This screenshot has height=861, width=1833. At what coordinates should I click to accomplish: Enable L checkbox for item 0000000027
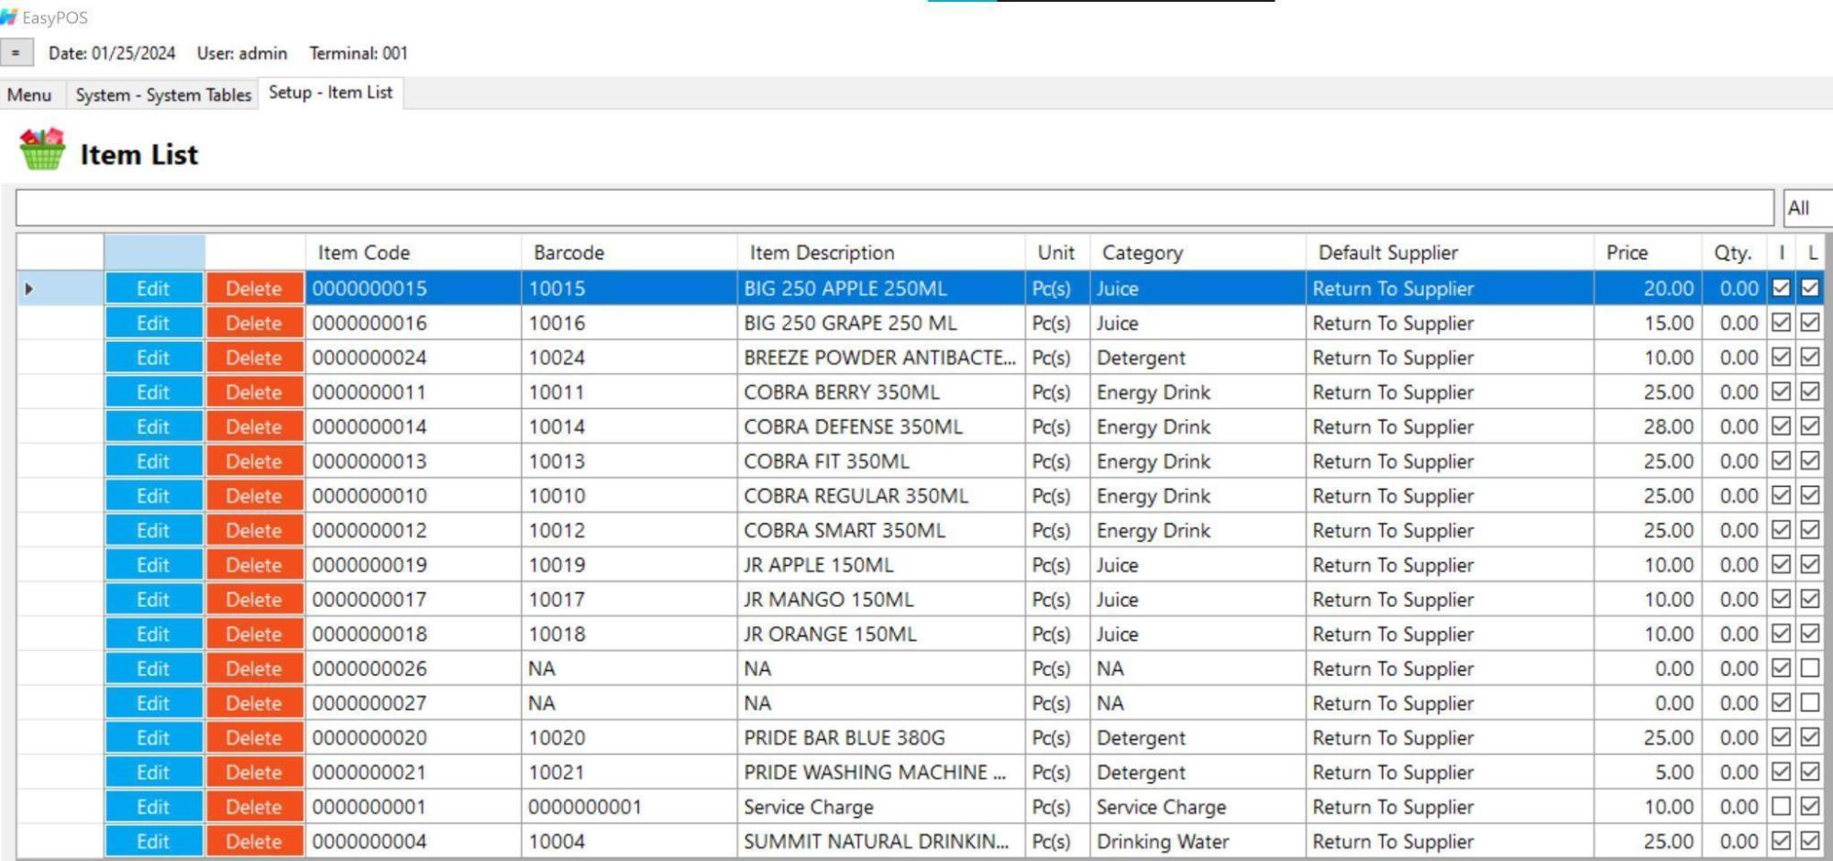[1810, 702]
